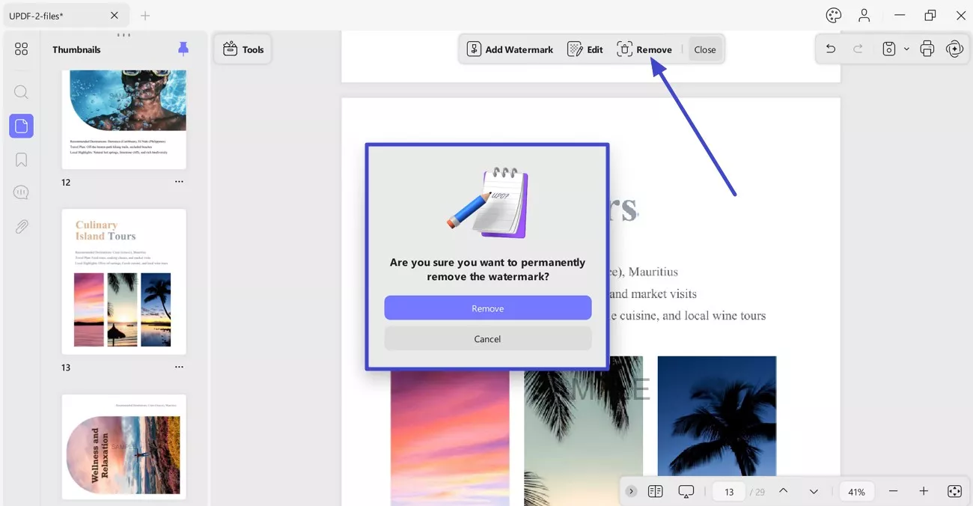Select page 13 Culinary Island Tours thumbnail
973x506 pixels.
(x=124, y=281)
